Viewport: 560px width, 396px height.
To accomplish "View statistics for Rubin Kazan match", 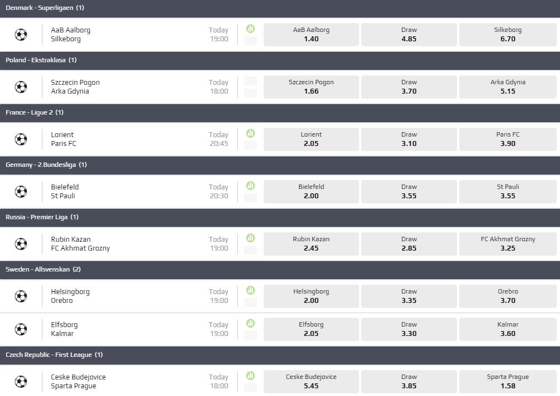I will pos(251,238).
